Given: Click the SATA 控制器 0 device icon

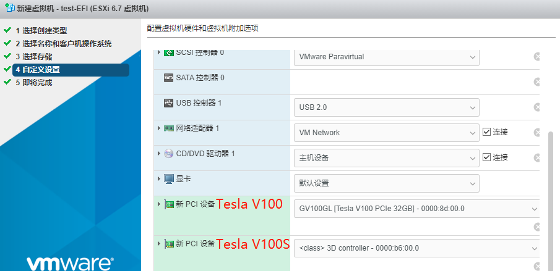Looking at the screenshot, I should click(x=168, y=78).
